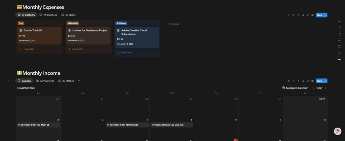
Task: Click the Today button
Action: pos(319,88)
